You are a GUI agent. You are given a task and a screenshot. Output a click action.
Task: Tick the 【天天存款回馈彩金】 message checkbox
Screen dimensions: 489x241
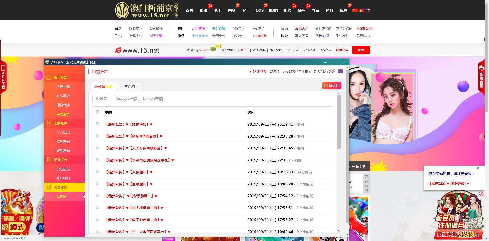98,148
